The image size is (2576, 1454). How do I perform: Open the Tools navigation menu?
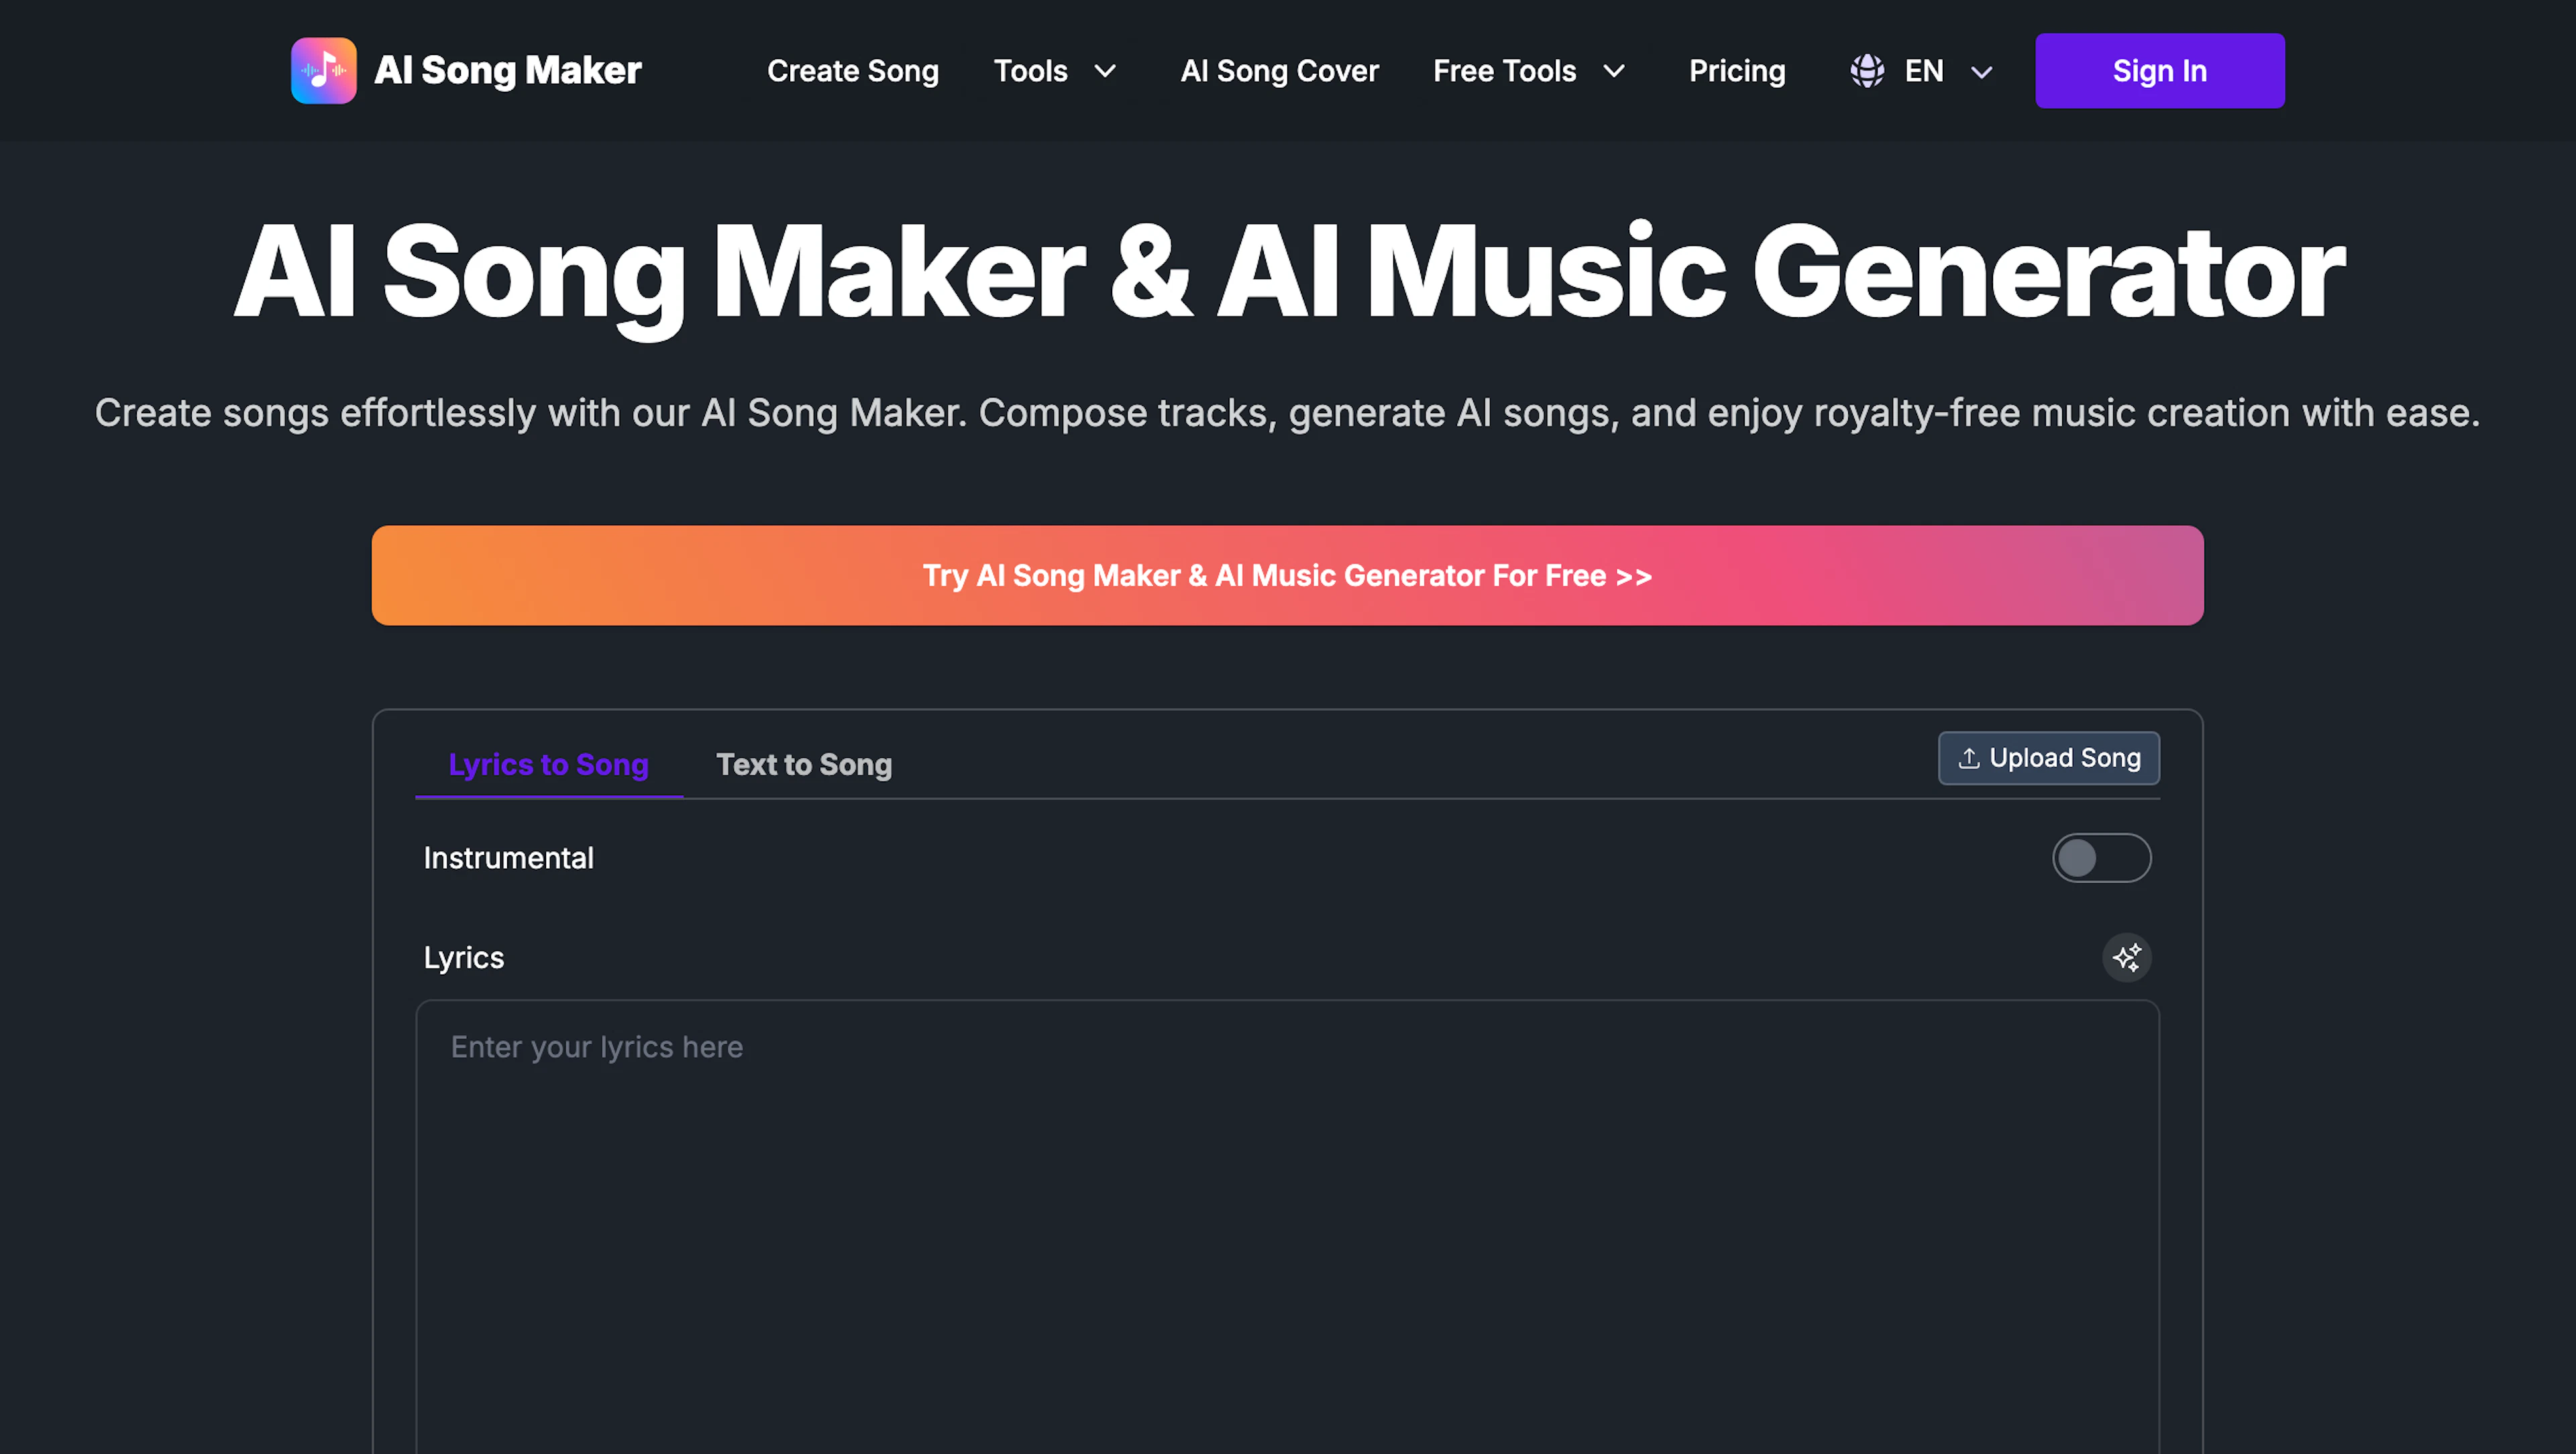click(1030, 71)
